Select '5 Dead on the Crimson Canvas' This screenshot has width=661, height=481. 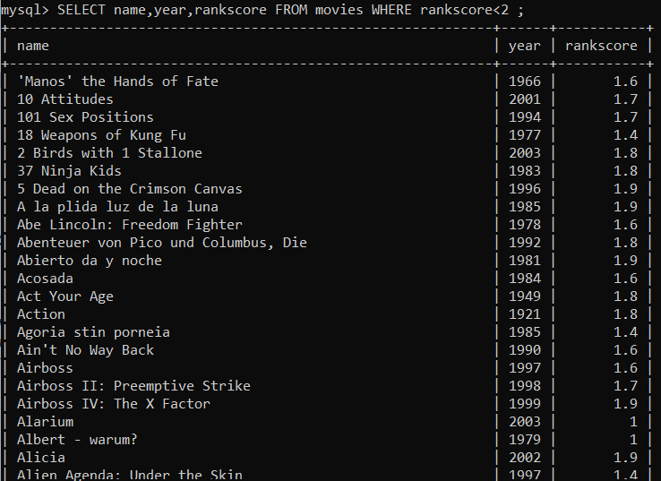(129, 188)
